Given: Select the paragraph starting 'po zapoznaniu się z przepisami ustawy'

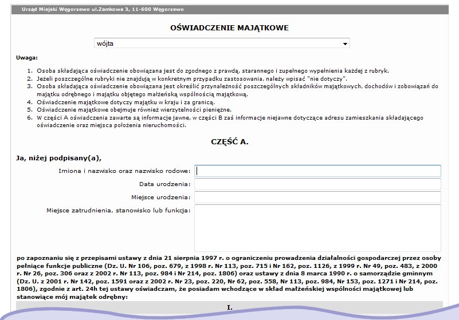Looking at the screenshot, I should click(229, 277).
